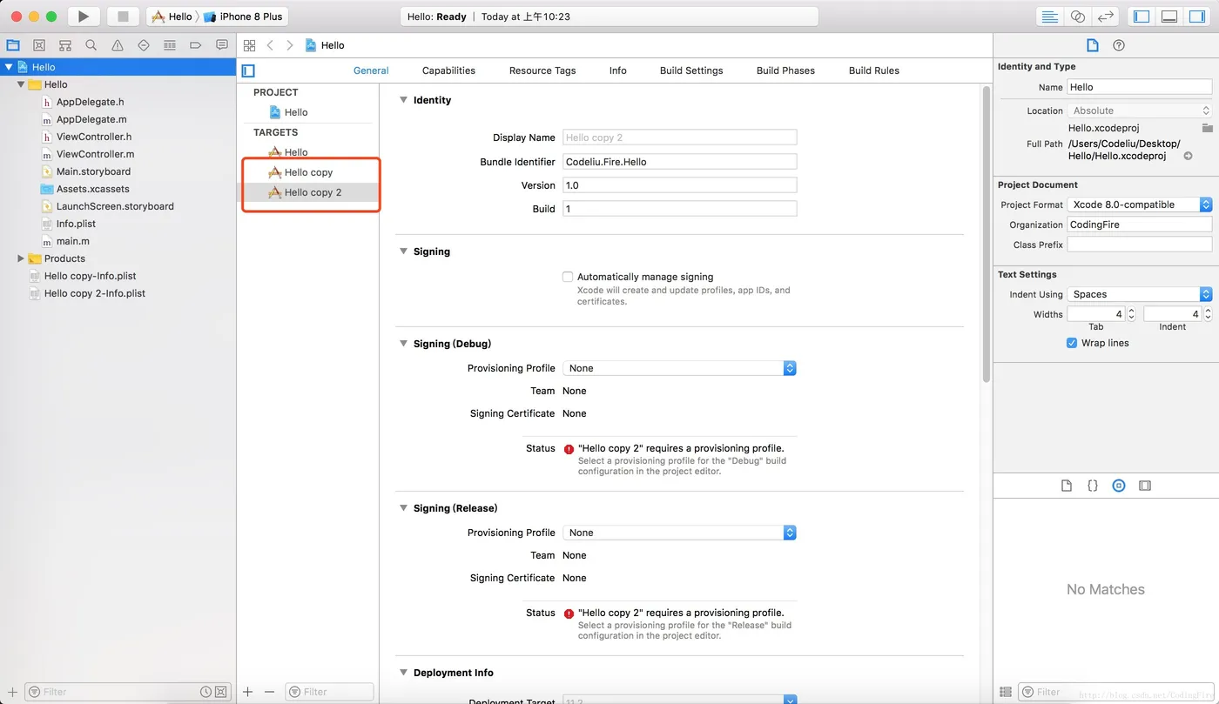Hide the Navigator pane

(1142, 17)
